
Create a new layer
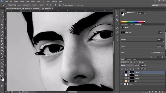[159, 92]
